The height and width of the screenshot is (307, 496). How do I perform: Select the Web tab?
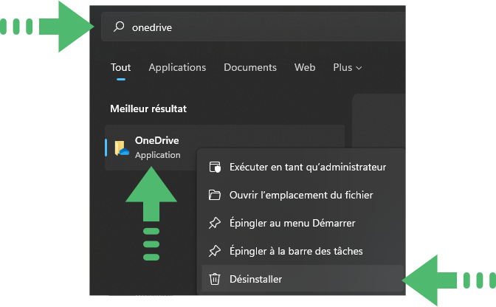(305, 67)
